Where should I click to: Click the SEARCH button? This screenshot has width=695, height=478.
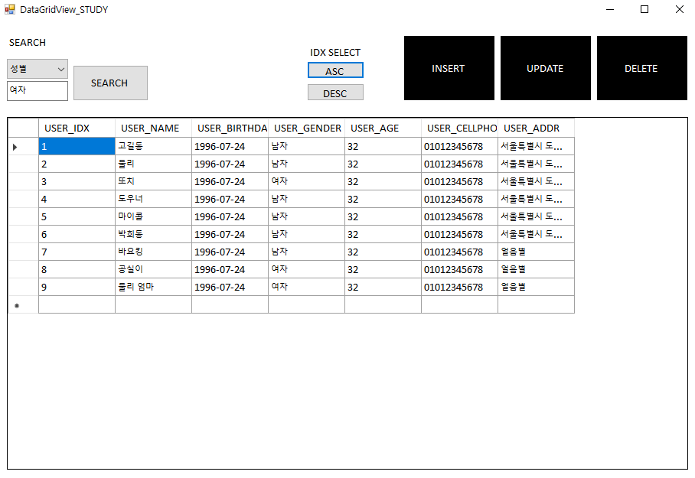(109, 83)
